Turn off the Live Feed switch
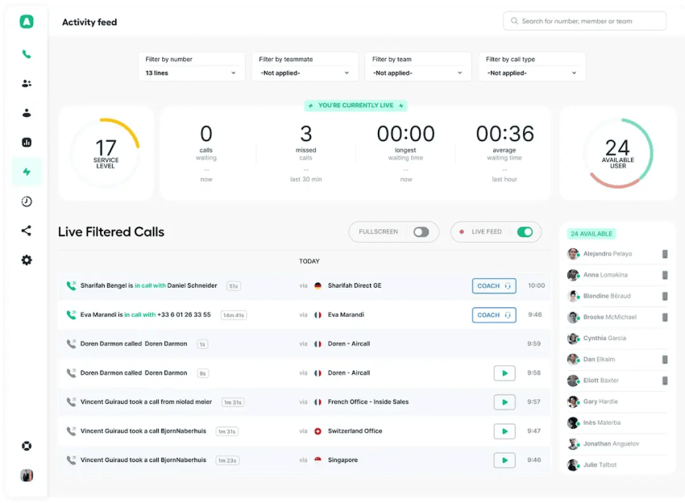 (525, 231)
